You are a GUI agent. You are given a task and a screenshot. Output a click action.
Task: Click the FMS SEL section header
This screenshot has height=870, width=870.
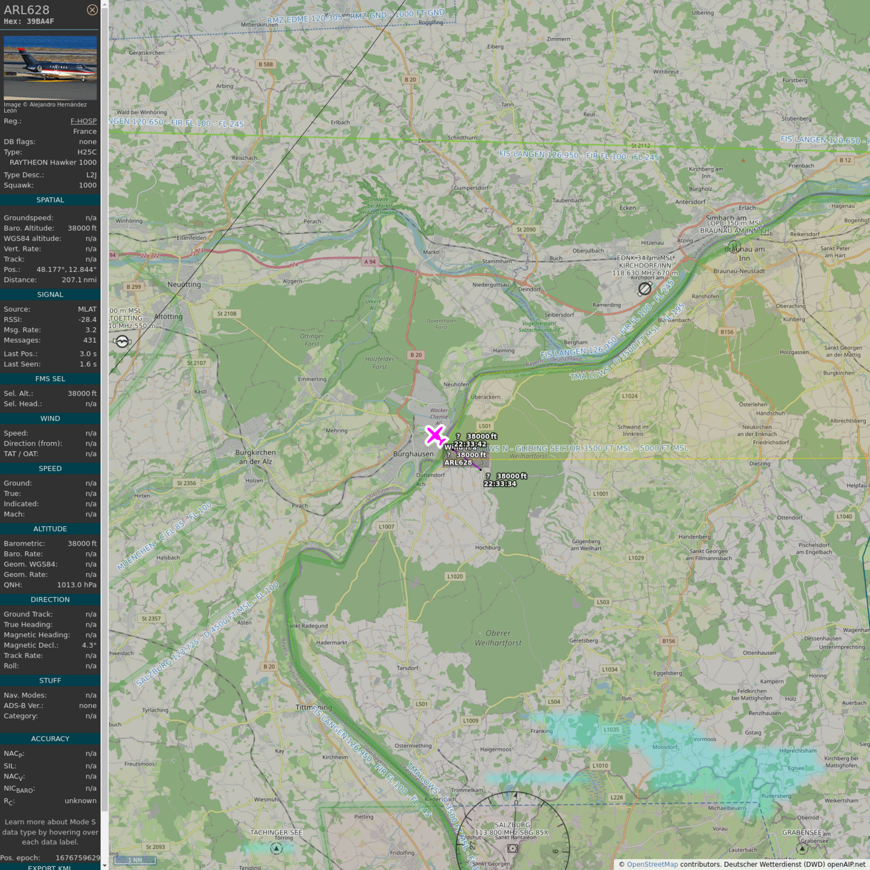[50, 379]
